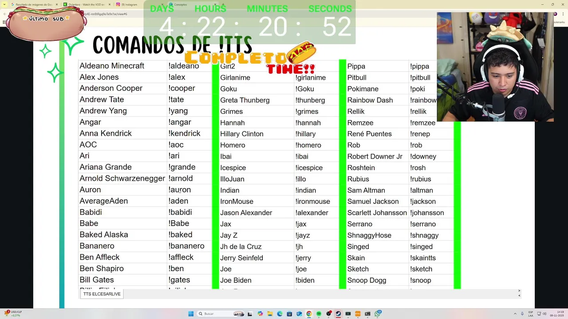The image size is (568, 319).
Task: Open the USD/CLP widget on taskbar
Action: click(12, 313)
